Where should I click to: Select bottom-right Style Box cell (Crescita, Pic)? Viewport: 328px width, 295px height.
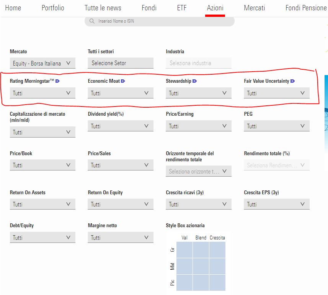[x=217, y=282]
